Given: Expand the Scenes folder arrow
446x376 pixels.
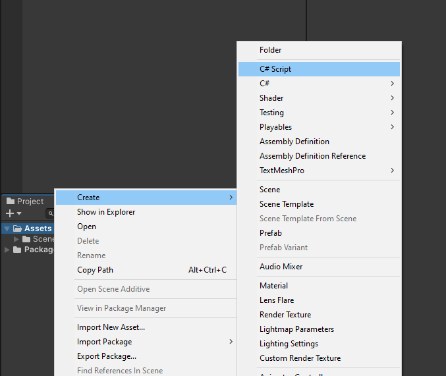Looking at the screenshot, I should click(16, 239).
